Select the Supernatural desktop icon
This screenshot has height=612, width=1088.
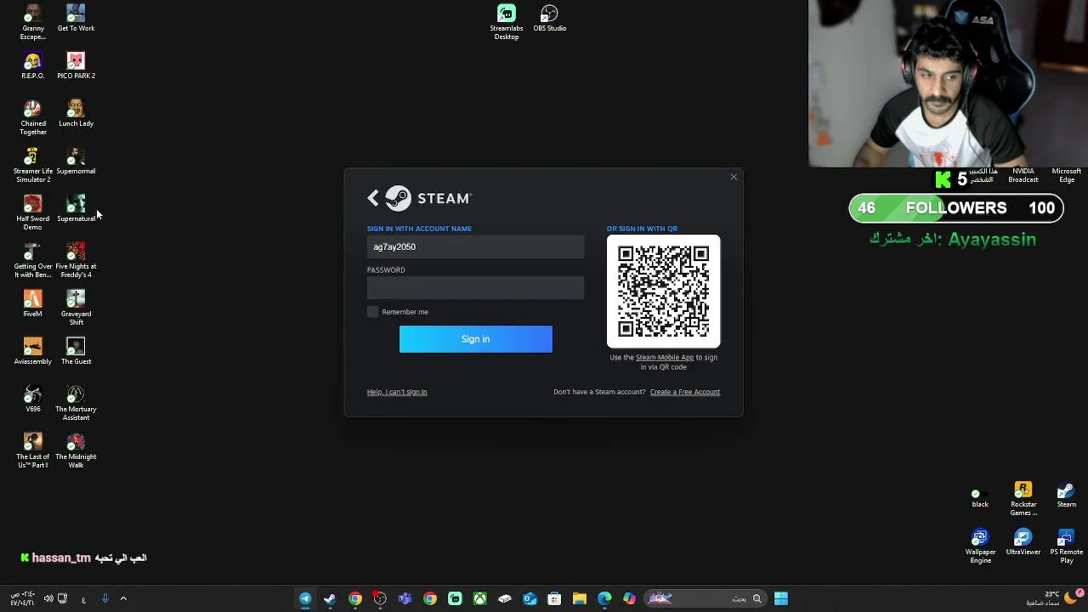pyautogui.click(x=76, y=209)
